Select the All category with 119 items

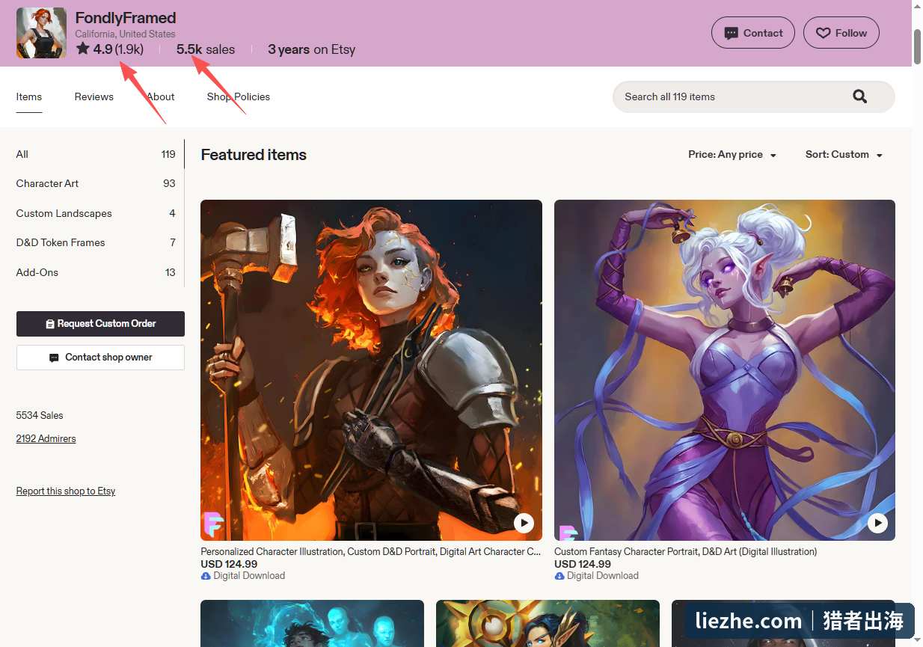click(x=96, y=154)
